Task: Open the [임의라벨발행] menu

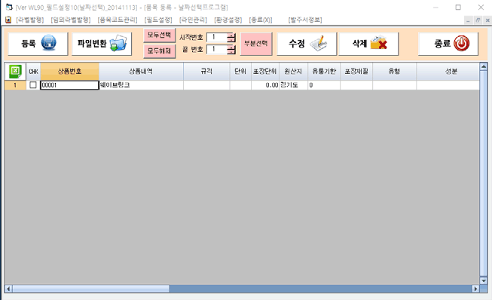Action: pos(71,20)
